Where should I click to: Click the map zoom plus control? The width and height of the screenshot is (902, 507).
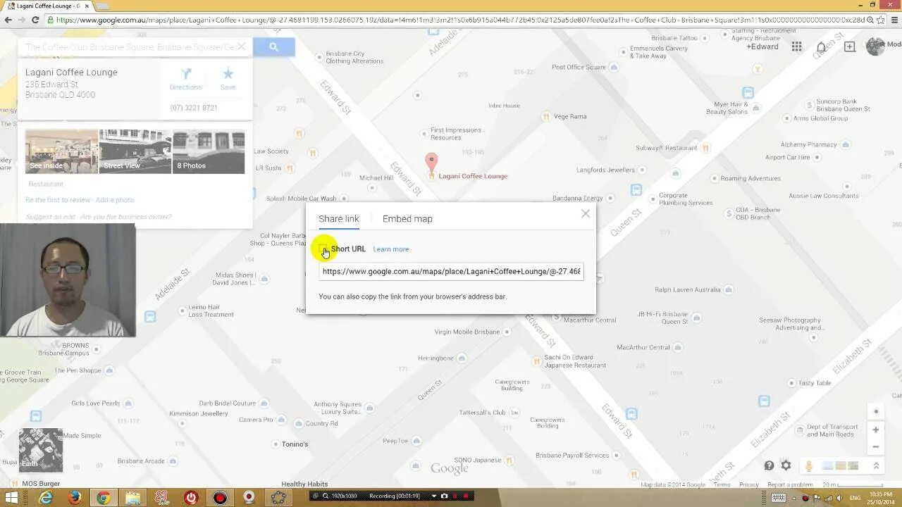(x=876, y=430)
